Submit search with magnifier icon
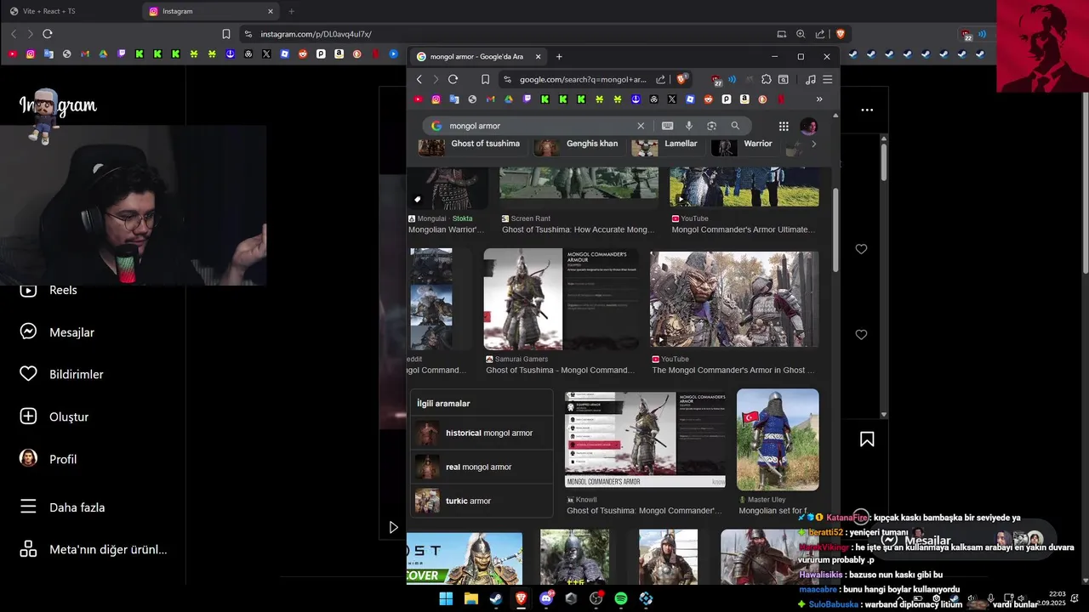 tap(735, 126)
